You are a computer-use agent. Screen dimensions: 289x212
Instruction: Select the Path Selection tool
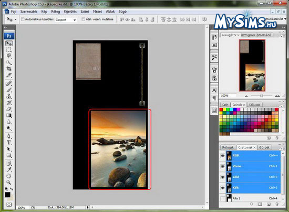point(9,149)
